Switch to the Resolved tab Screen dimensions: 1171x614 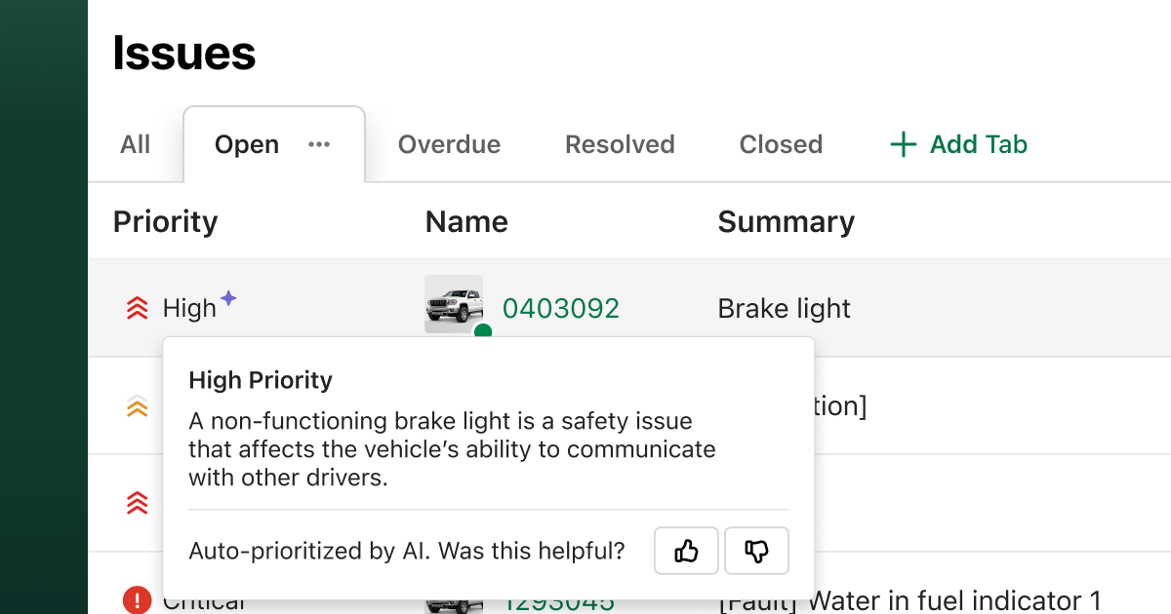(620, 144)
